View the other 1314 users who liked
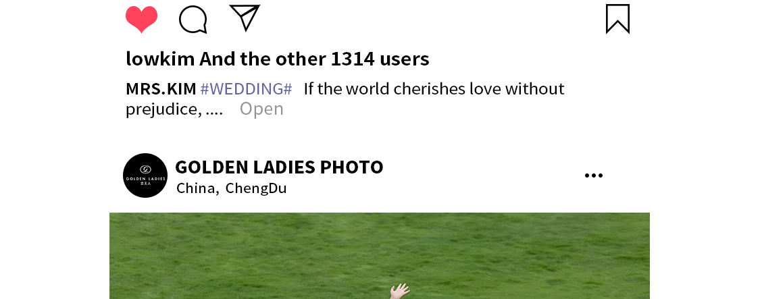This screenshot has width=760, height=299. (314, 59)
